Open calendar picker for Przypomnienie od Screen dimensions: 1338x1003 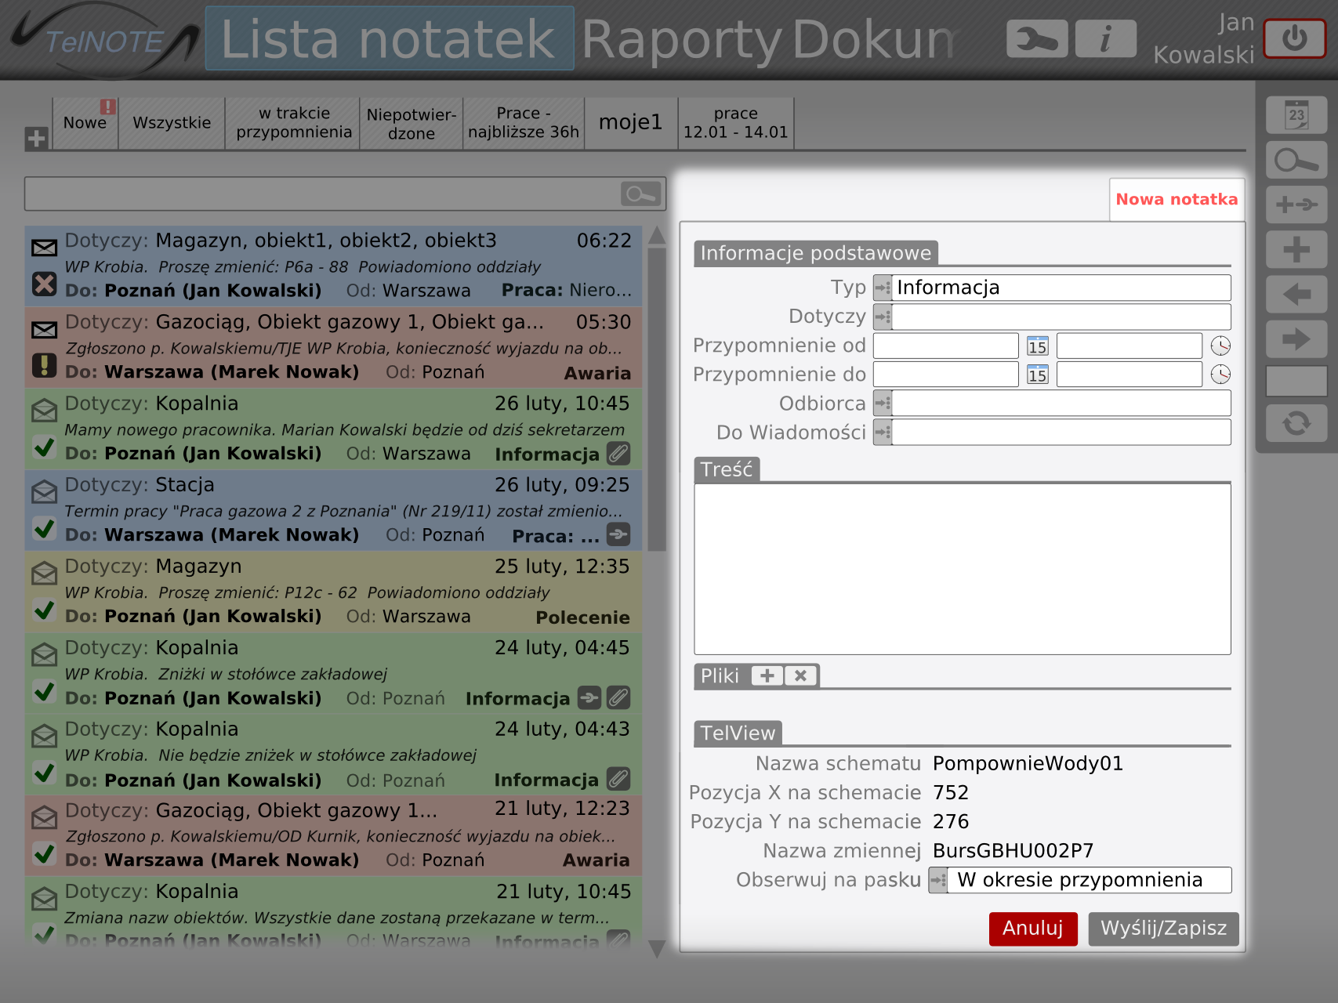point(1037,346)
